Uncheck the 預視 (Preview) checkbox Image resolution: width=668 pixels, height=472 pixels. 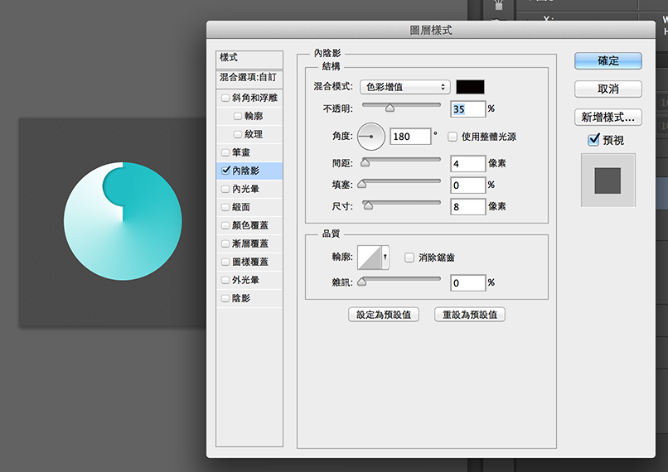[593, 141]
